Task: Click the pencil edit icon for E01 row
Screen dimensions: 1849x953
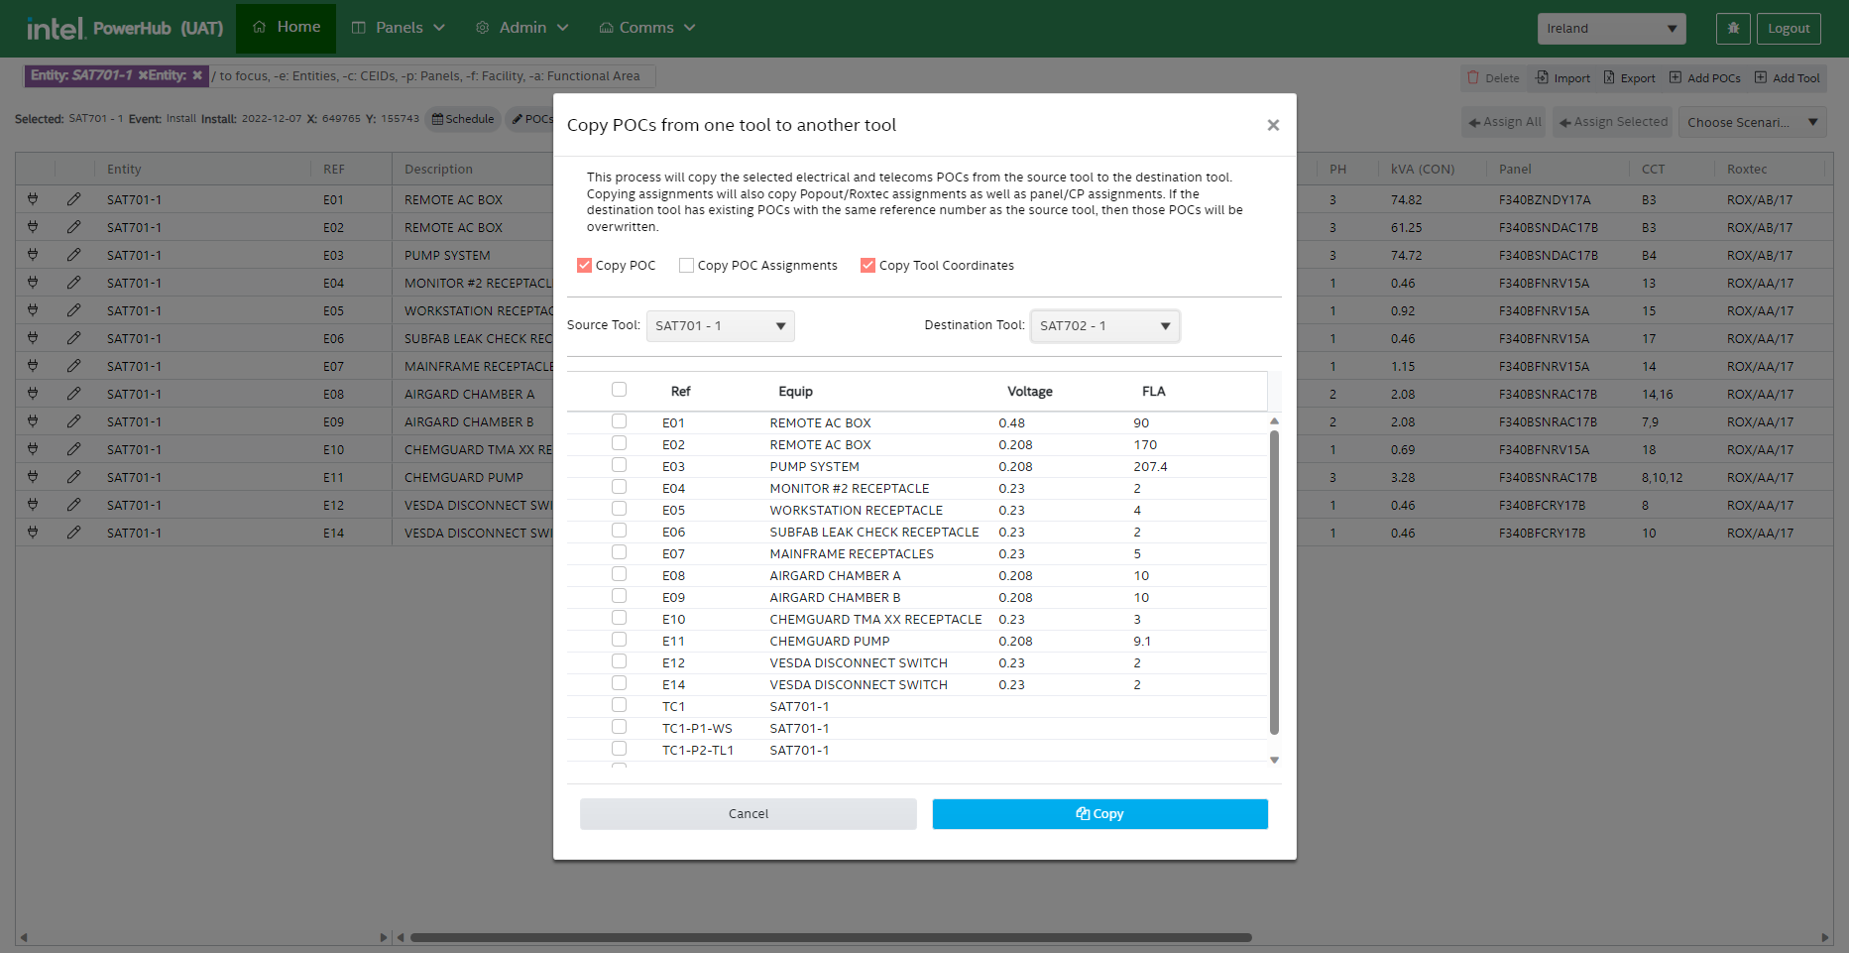Action: click(x=74, y=199)
